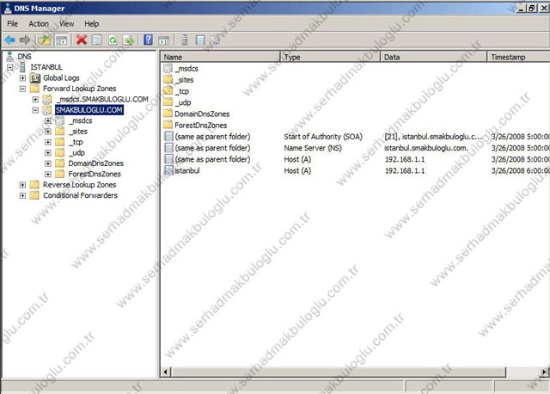Open the Help menu

coord(92,23)
